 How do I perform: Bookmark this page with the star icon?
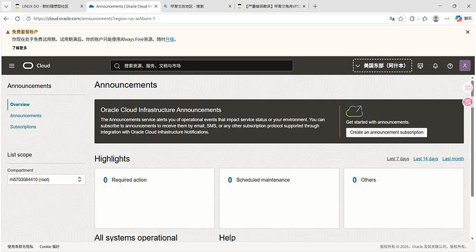401,19
